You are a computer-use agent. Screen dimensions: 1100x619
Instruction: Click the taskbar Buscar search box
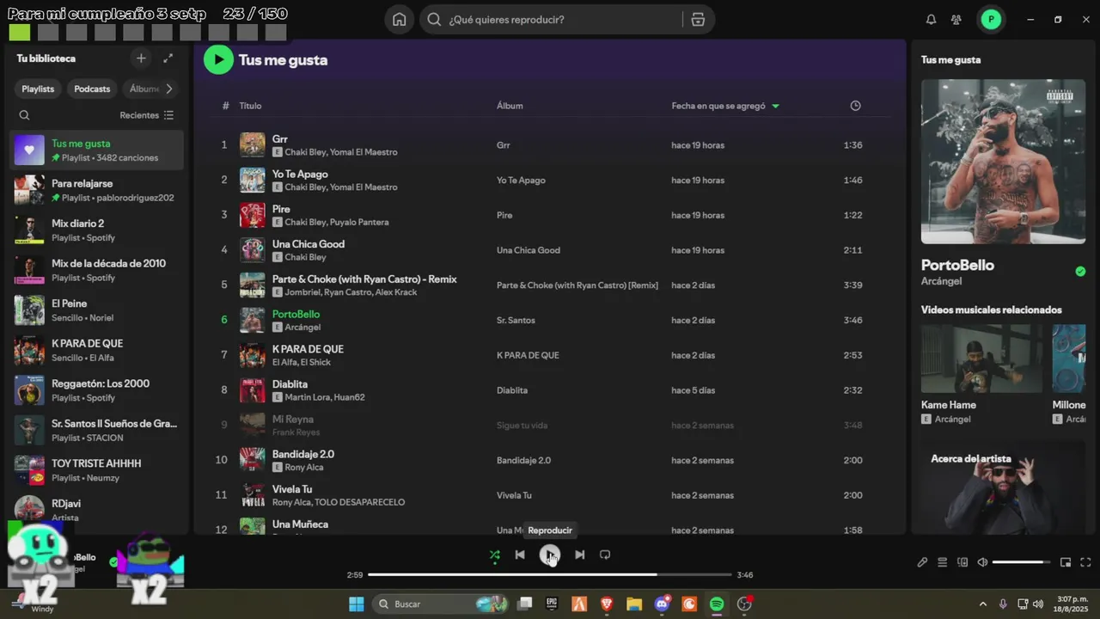(440, 604)
